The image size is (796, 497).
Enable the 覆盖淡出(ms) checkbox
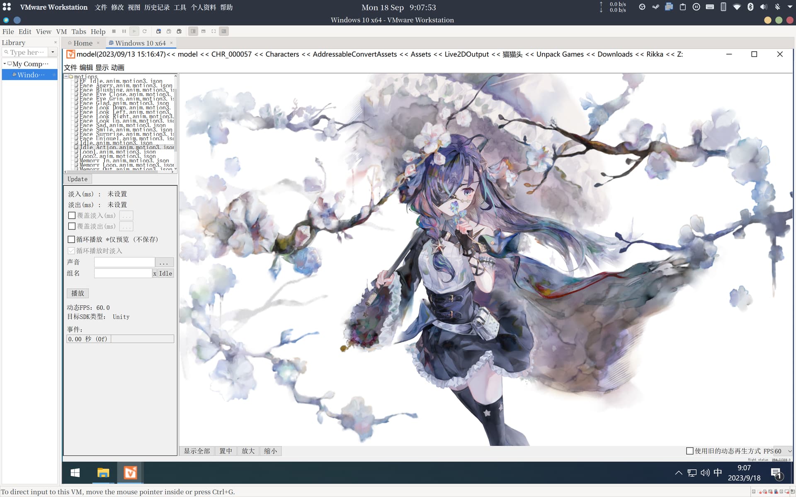[x=72, y=227]
